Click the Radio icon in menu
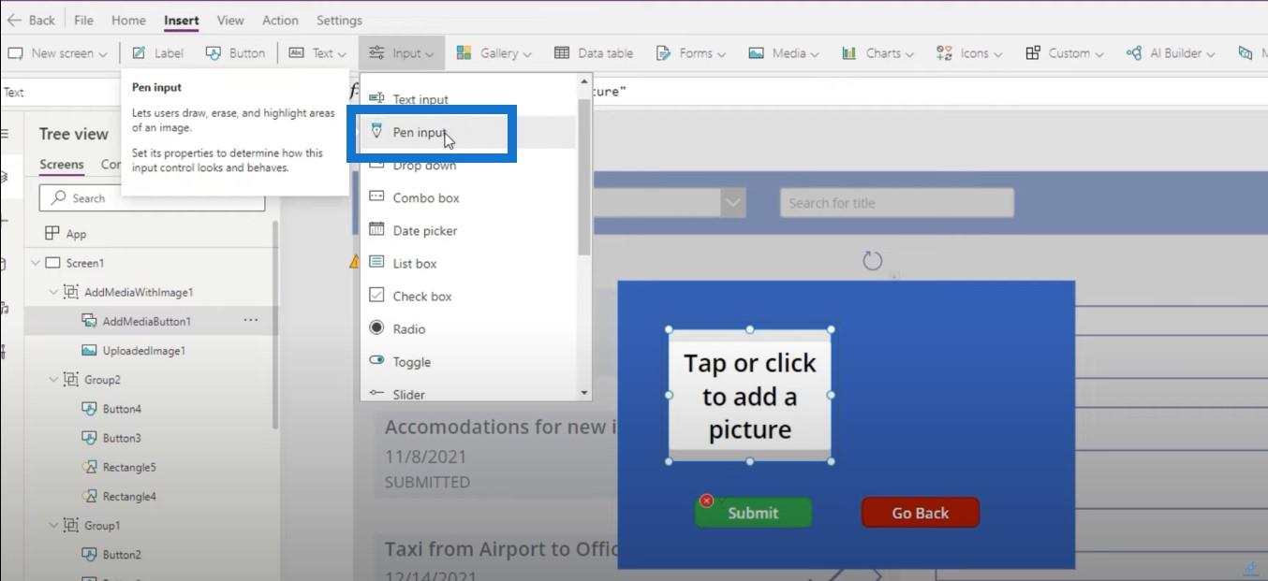Image resolution: width=1268 pixels, height=581 pixels. click(376, 327)
